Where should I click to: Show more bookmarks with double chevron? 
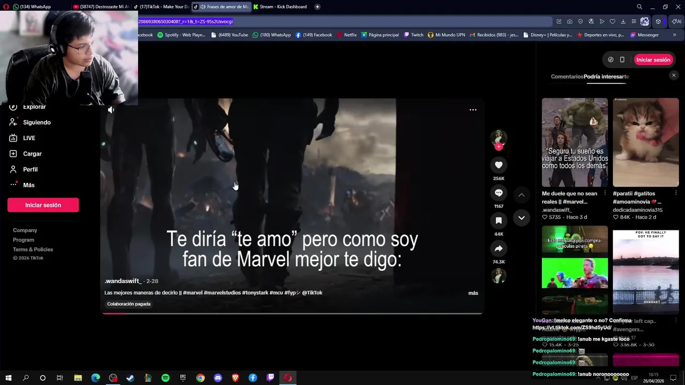coord(674,35)
